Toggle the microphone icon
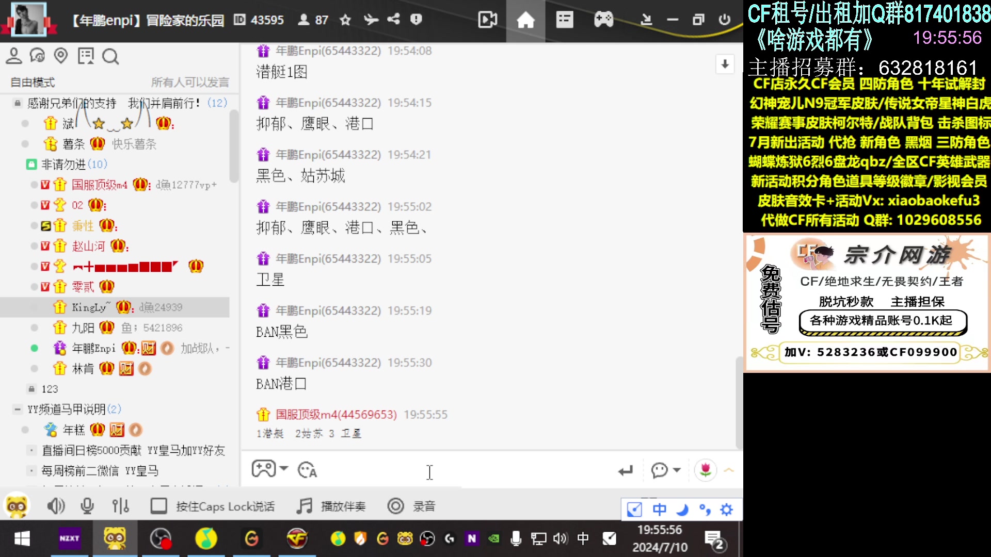 [x=87, y=506]
